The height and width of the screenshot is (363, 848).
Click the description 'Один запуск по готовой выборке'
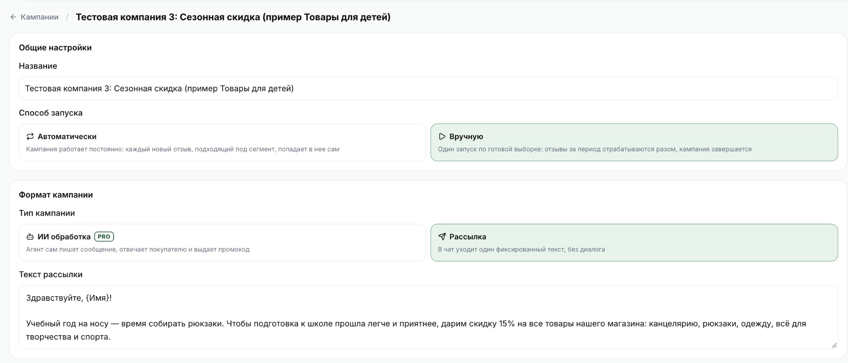pyautogui.click(x=595, y=149)
